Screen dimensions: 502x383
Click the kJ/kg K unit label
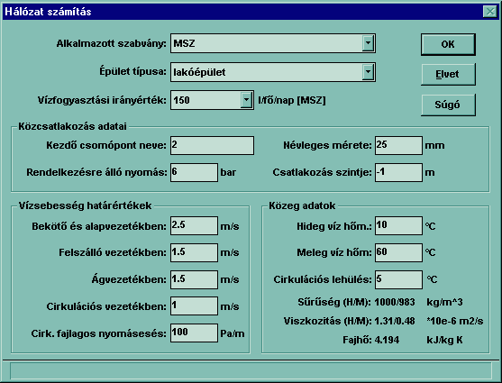pos(444,340)
